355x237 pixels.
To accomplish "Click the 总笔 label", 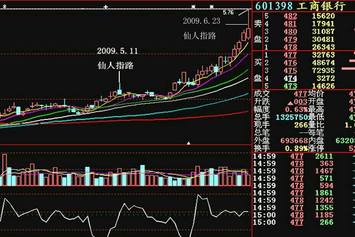I will (261, 133).
